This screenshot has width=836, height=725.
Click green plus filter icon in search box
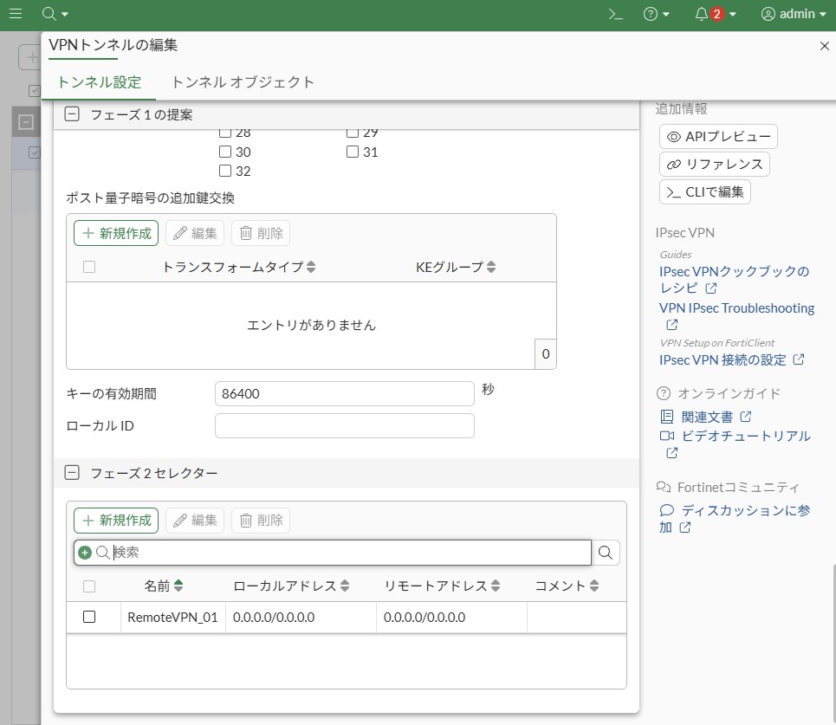point(85,553)
